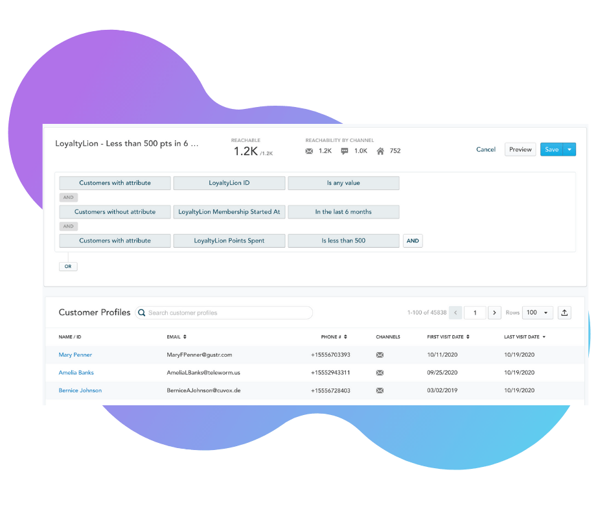Open LoyaltyLion Membership Started At selector
This screenshot has height=511, width=609.
(229, 211)
